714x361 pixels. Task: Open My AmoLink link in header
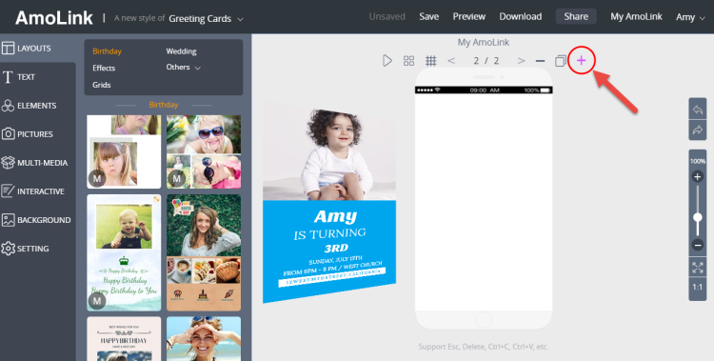click(x=636, y=16)
